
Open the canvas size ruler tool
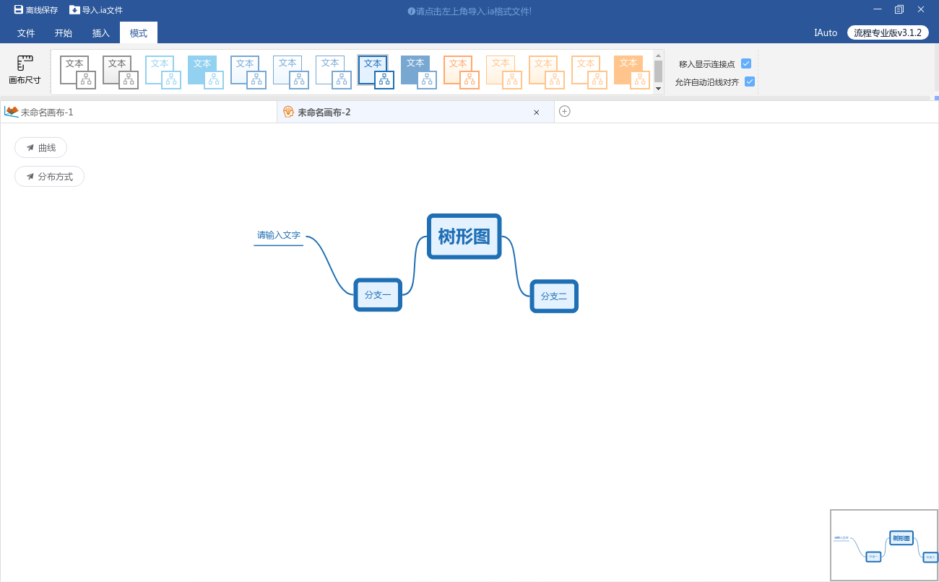coord(25,70)
